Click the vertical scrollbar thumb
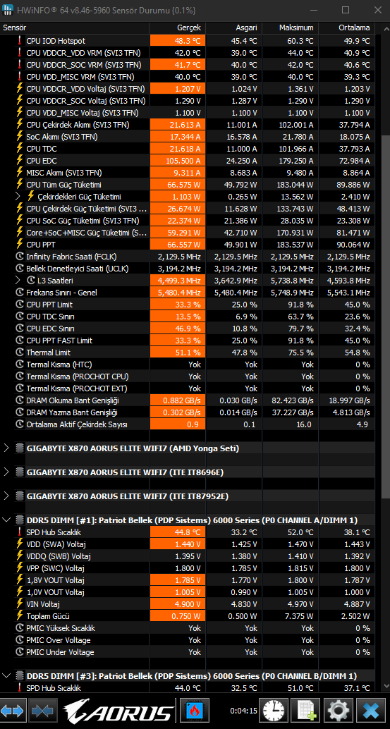This screenshot has width=390, height=729. tap(385, 319)
